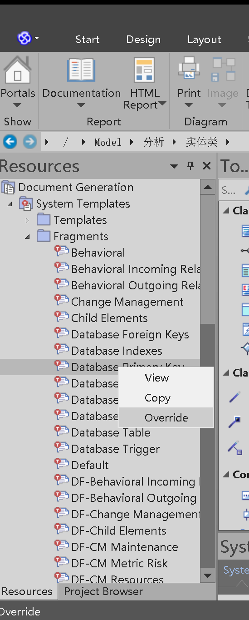Collapse the Fragments folder node
The width and height of the screenshot is (249, 620).
[x=28, y=237]
